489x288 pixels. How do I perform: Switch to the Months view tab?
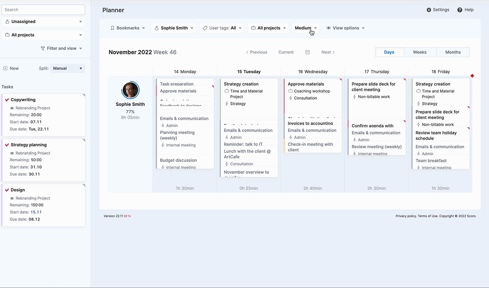(x=453, y=52)
